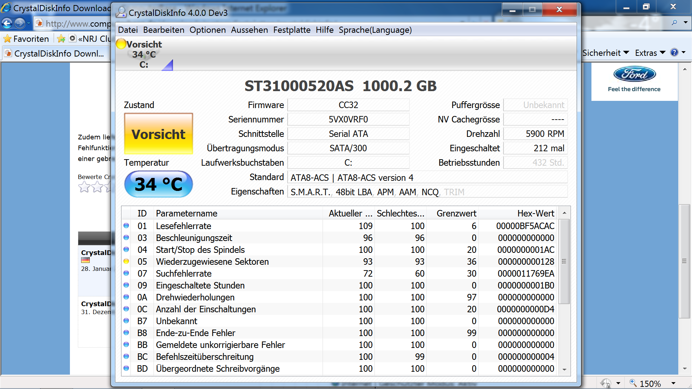Open the Ford advertisement on the webpage
This screenshot has width=692, height=389.
click(x=634, y=81)
